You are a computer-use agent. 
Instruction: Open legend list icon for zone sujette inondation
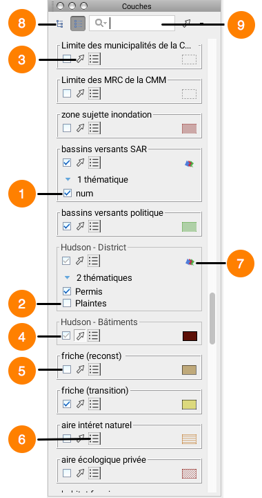point(94,128)
